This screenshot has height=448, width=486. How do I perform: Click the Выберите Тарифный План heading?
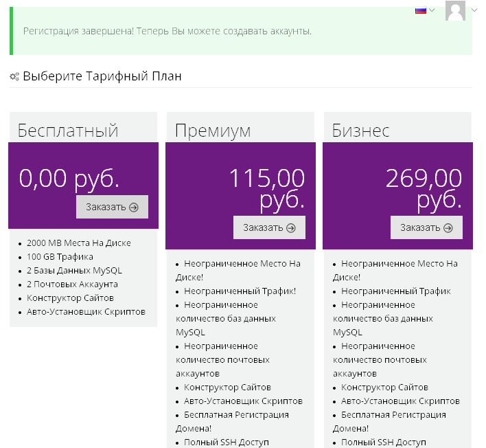[x=102, y=76]
